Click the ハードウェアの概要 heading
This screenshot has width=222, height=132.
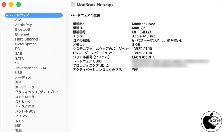(86, 15)
